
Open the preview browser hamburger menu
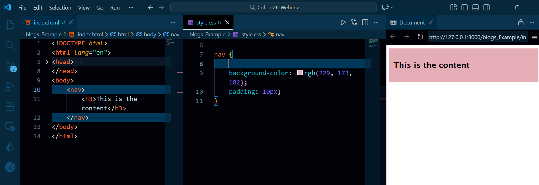coord(534,37)
